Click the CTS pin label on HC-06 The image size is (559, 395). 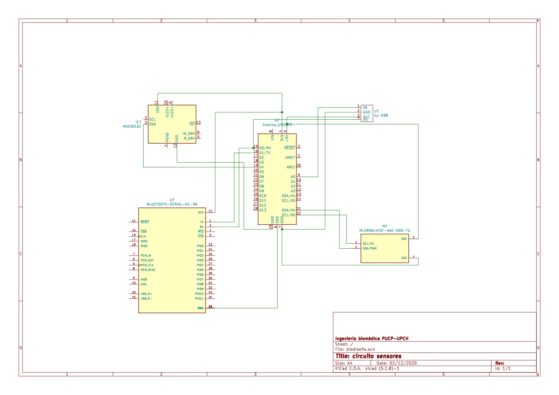(201, 236)
